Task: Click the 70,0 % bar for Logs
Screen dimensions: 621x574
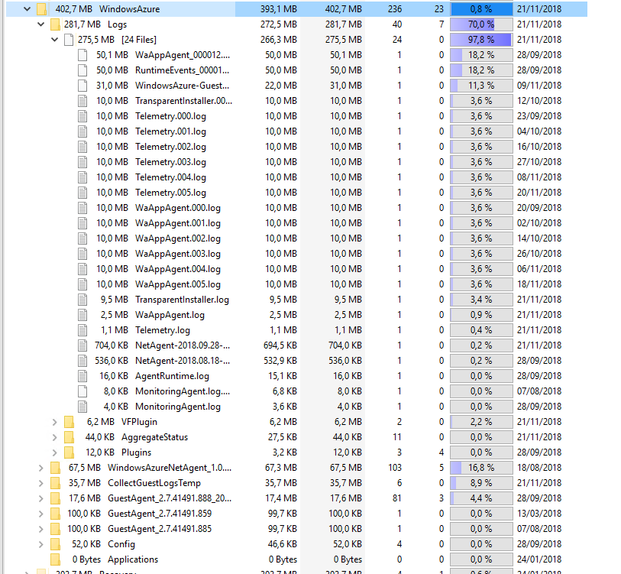Action: pos(480,24)
